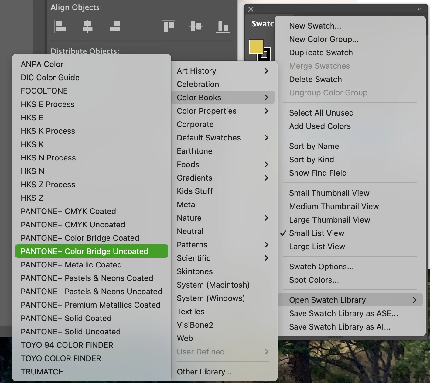Select ANPA Color book
The width and height of the screenshot is (430, 383).
(x=91, y=64)
